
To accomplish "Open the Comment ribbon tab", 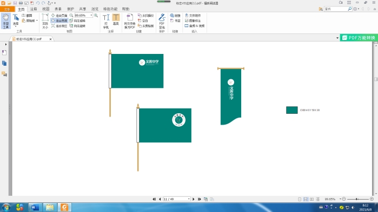I will pos(34,9).
